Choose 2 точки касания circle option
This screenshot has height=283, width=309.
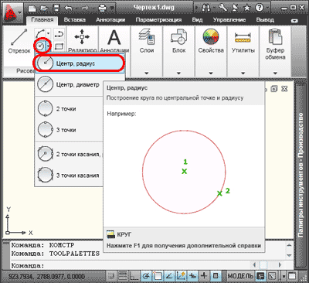point(69,154)
